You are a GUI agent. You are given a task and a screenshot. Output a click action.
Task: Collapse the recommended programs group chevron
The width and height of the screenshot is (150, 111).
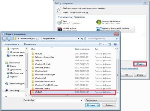point(144,35)
